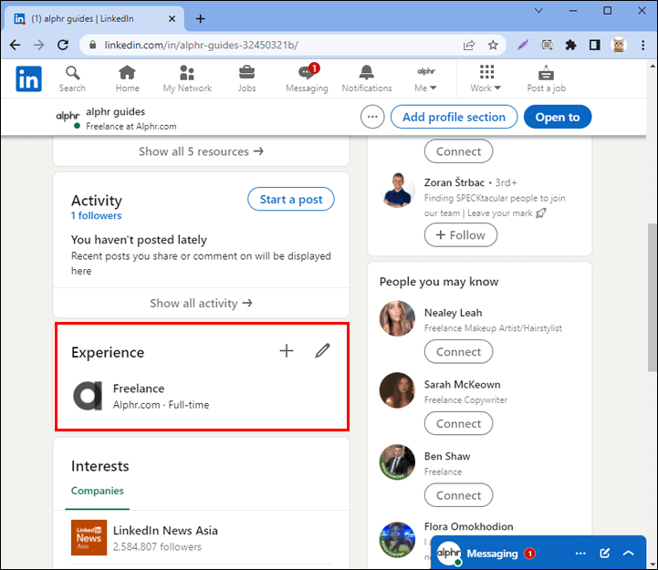Connect with Nealey Leah

[458, 351]
